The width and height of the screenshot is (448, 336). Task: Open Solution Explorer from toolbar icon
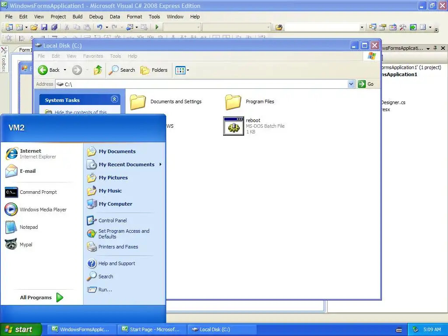point(373,27)
